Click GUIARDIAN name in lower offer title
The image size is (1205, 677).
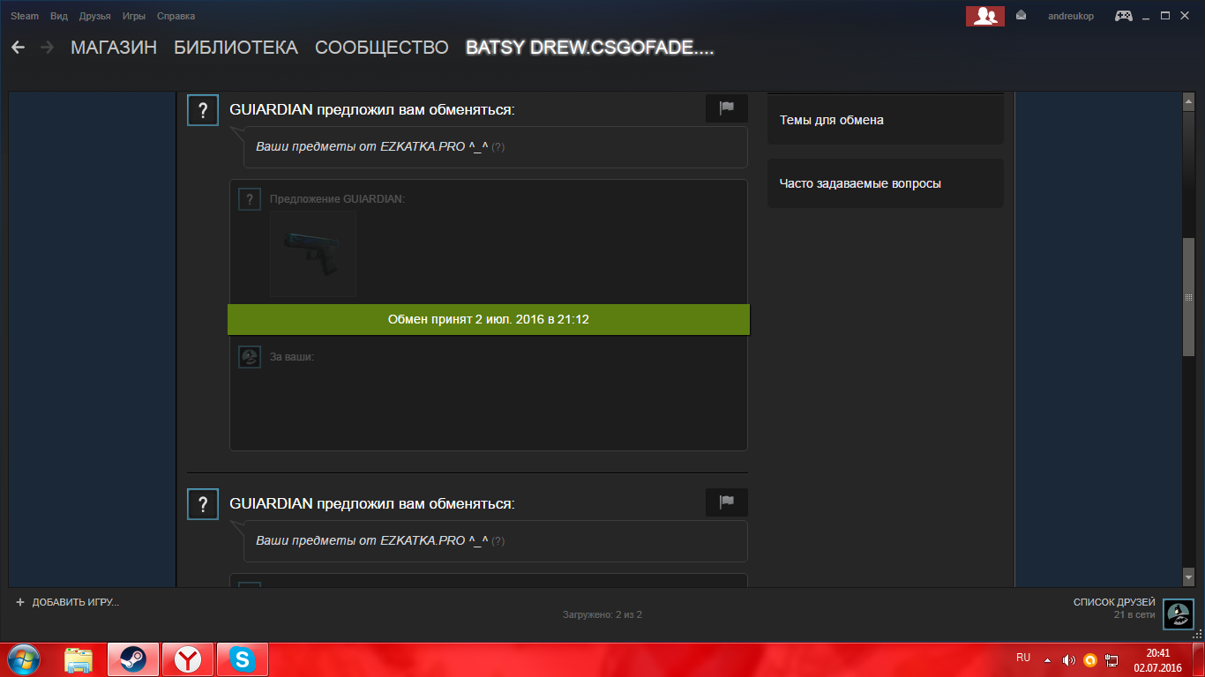click(271, 503)
